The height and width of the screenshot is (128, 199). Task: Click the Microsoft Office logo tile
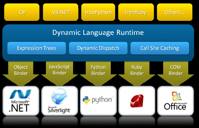[x=175, y=101]
